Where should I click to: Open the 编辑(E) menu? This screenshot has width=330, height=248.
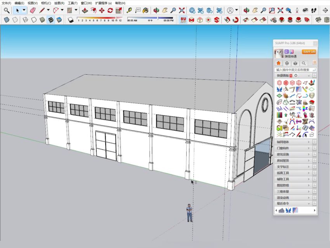click(19, 3)
